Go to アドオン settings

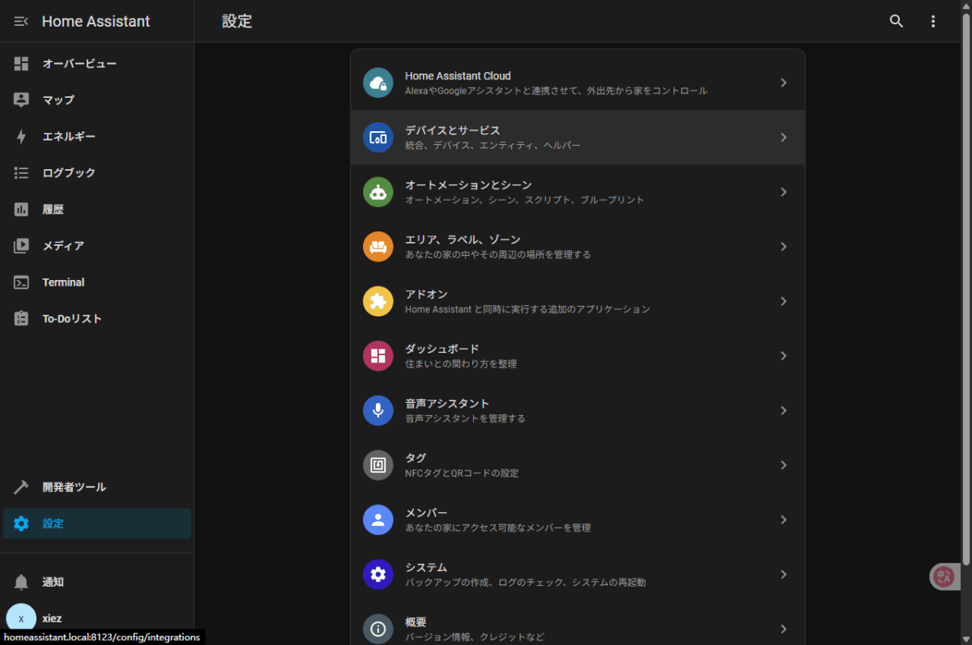[x=578, y=301]
